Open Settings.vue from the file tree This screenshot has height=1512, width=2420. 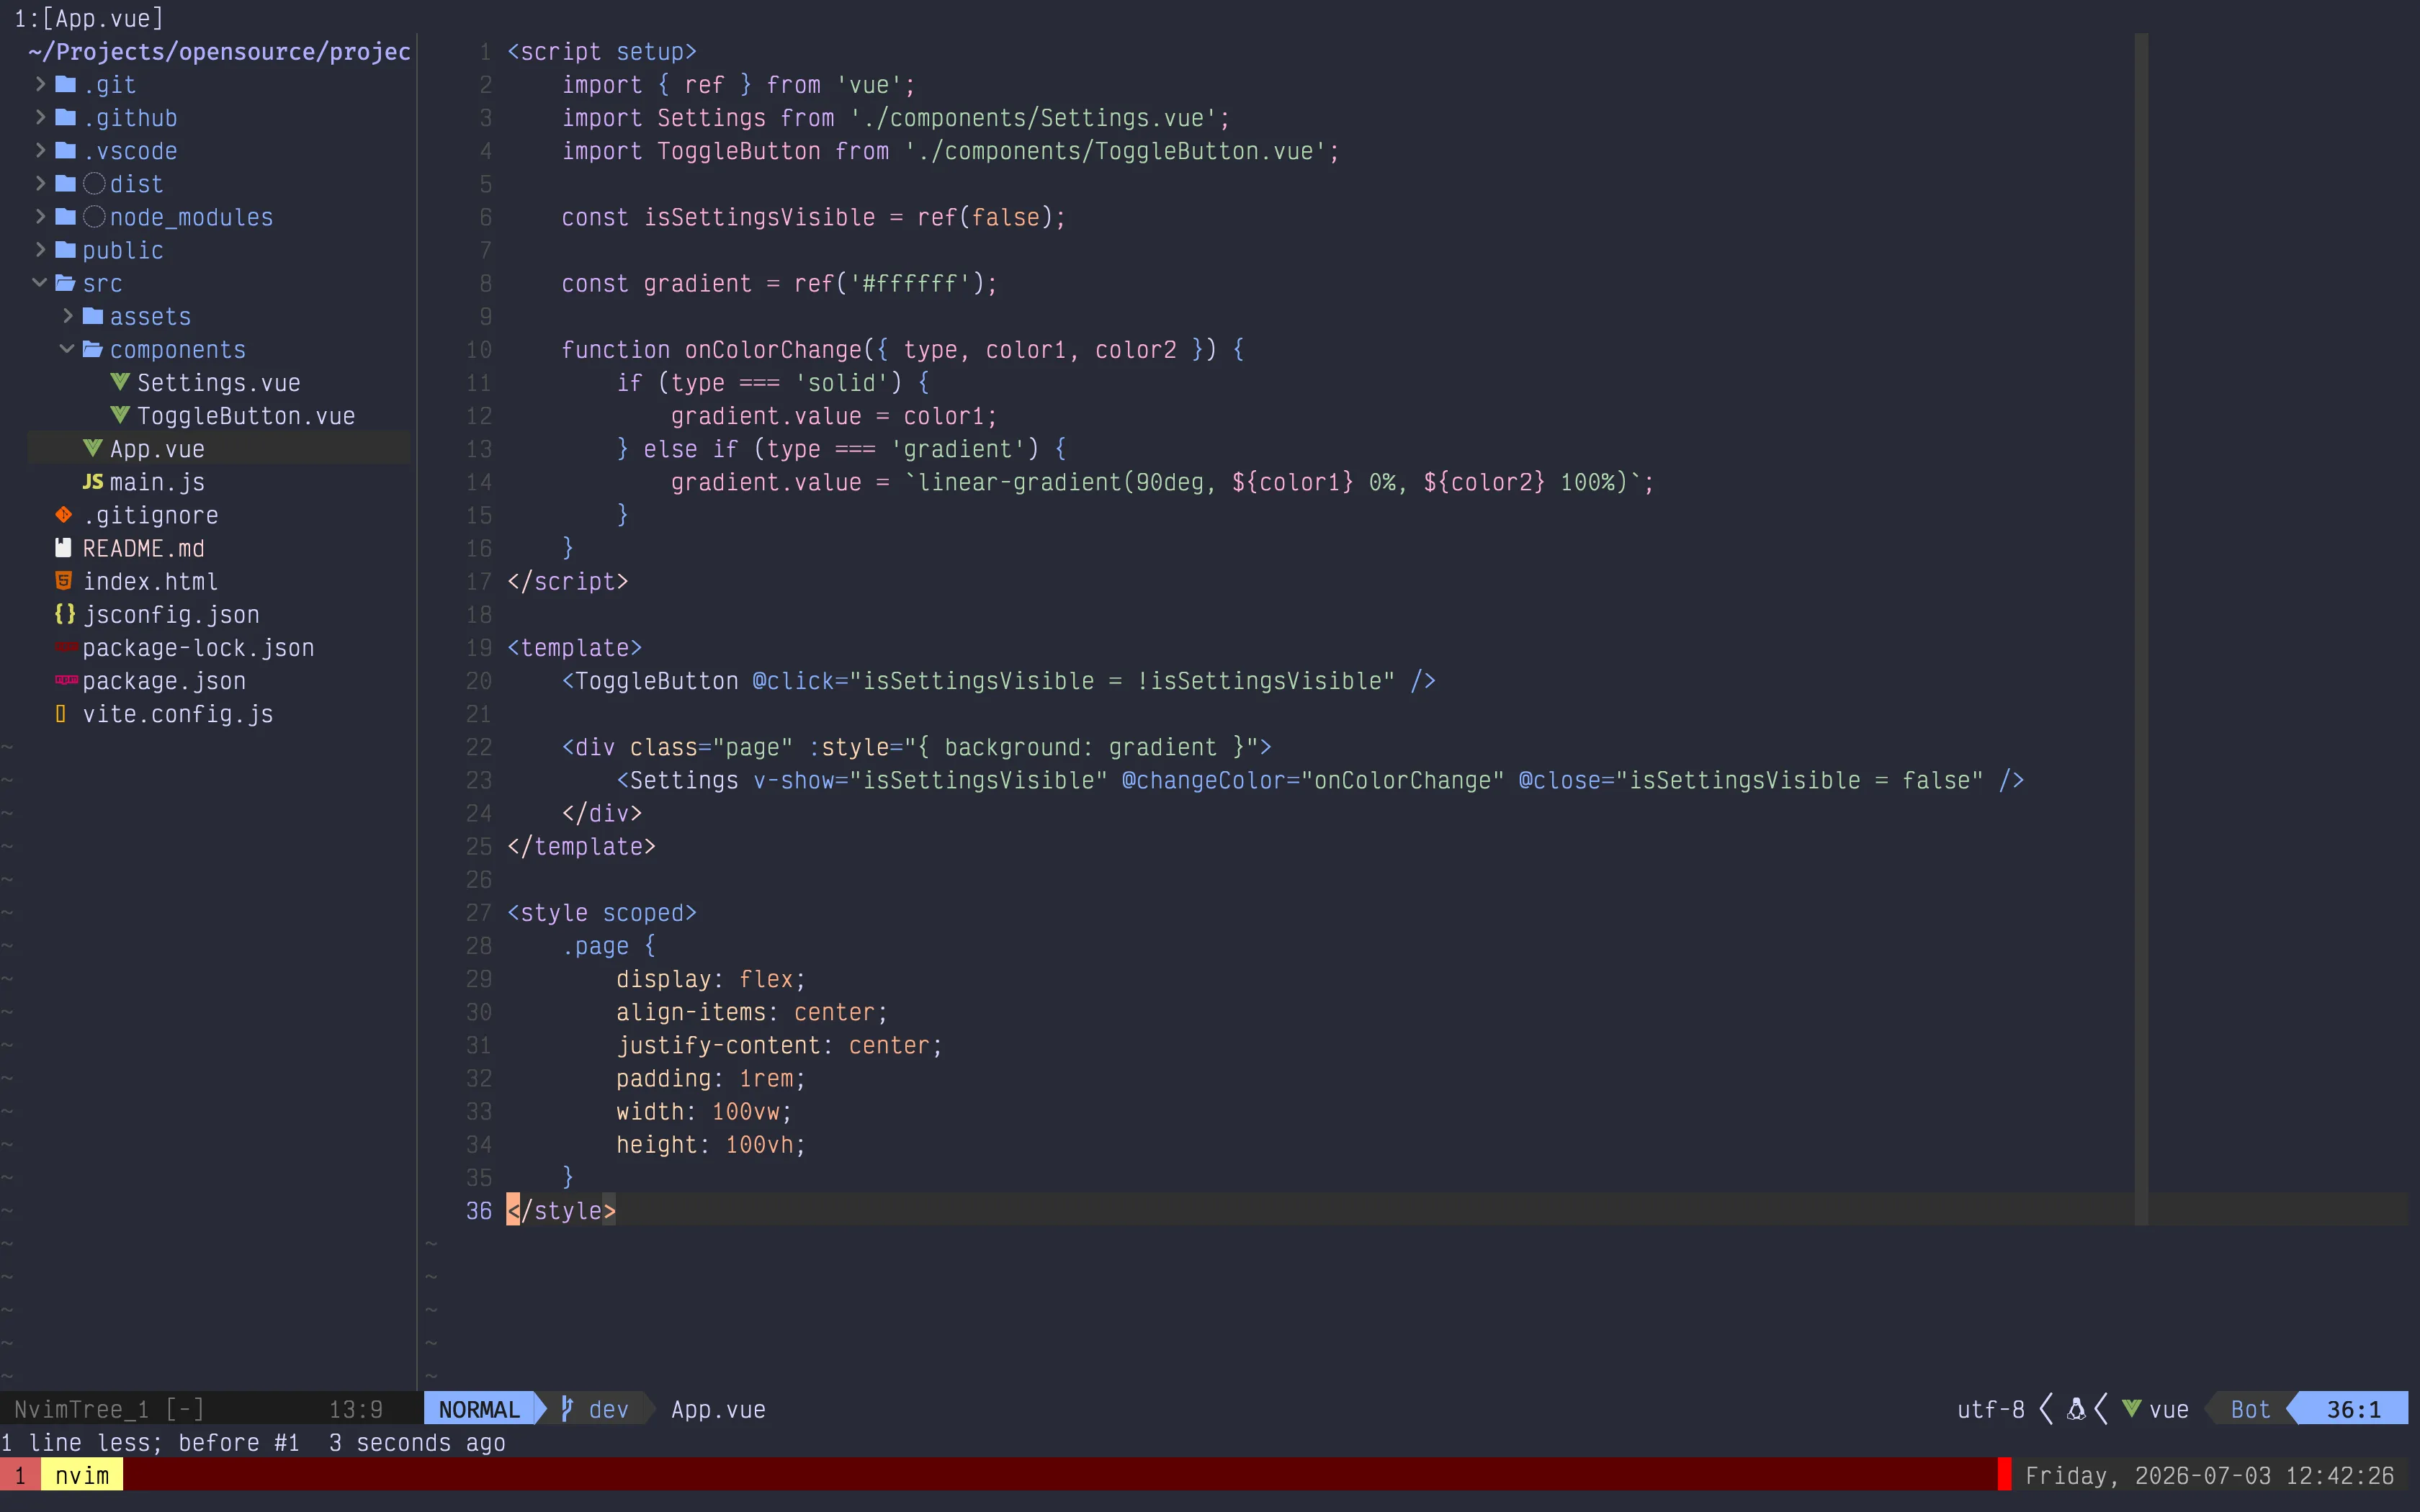point(218,382)
